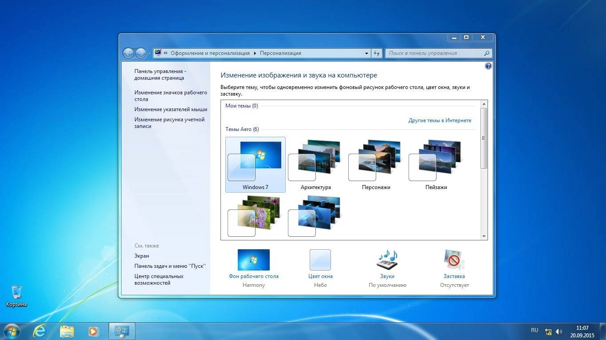The width and height of the screenshot is (606, 340).
Task: Click the Персонализация breadcrumb
Action: click(x=280, y=53)
